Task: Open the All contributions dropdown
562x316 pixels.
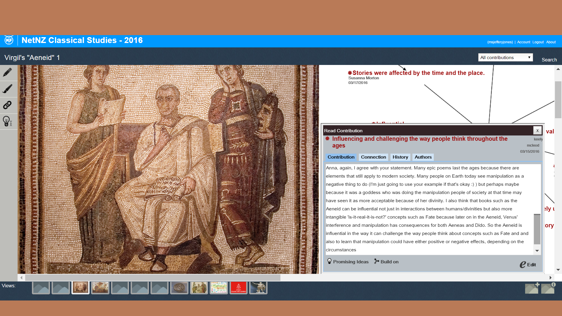Action: [x=506, y=57]
